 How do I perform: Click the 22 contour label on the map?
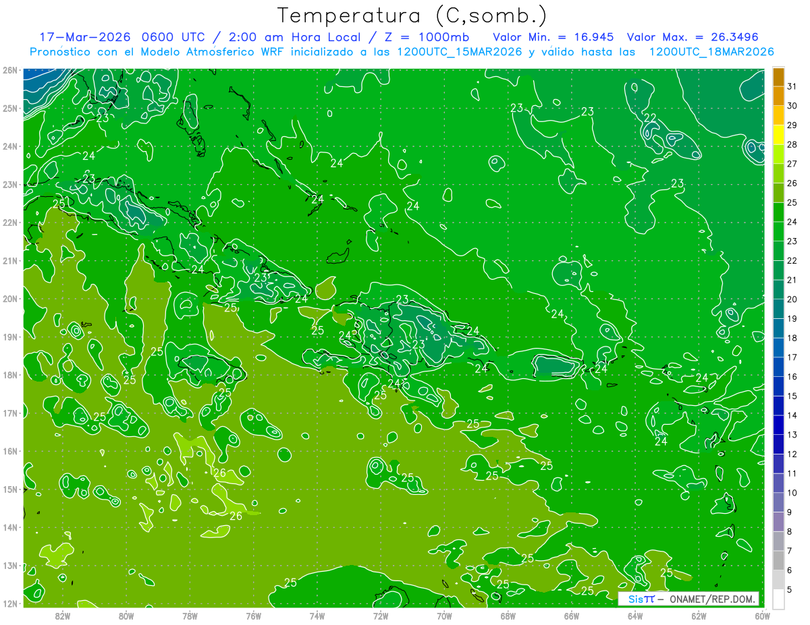[x=650, y=118]
